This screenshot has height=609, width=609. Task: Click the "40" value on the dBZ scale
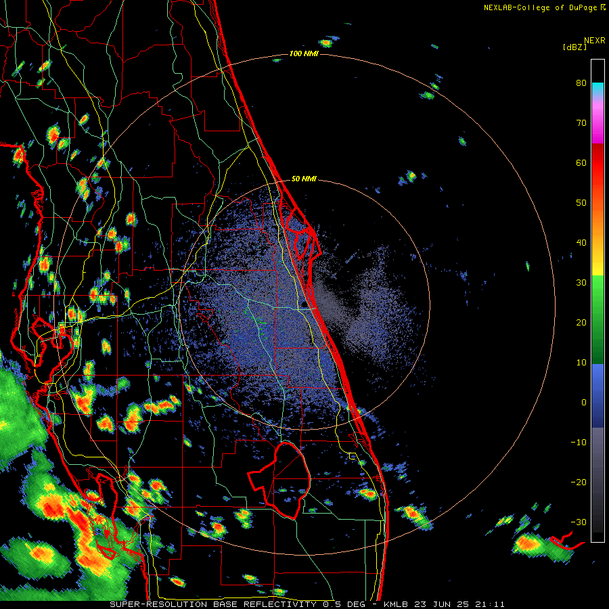click(x=581, y=243)
